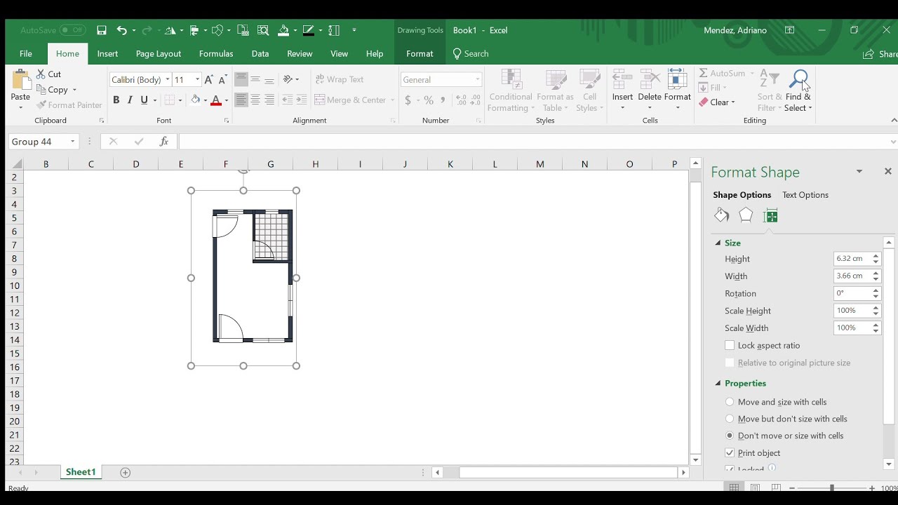
Task: Collapse the Properties section
Action: coord(718,383)
